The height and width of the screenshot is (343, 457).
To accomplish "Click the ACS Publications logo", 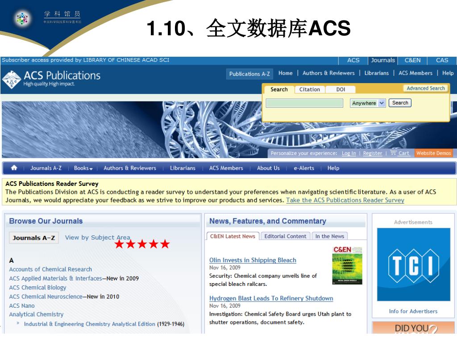I will click(x=51, y=79).
